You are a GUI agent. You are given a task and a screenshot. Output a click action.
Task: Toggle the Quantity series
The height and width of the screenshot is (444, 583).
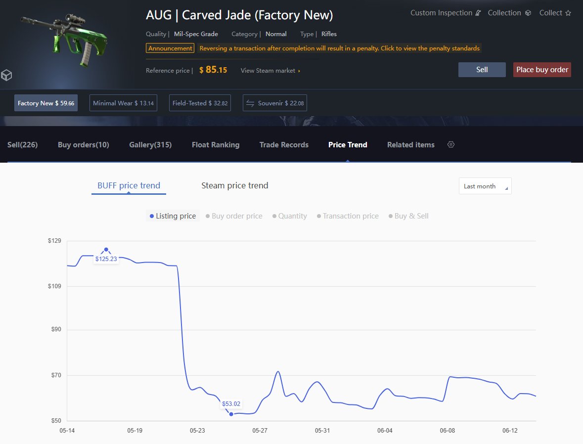coord(290,216)
